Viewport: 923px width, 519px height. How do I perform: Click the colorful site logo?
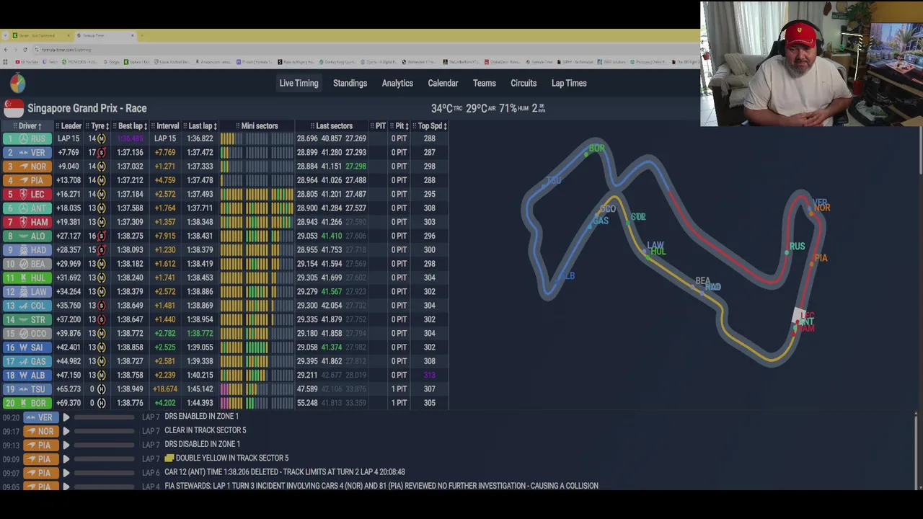(x=17, y=83)
